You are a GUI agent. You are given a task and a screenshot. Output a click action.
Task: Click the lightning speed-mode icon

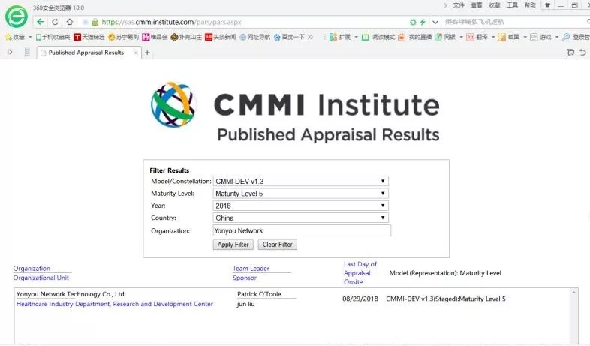click(423, 23)
